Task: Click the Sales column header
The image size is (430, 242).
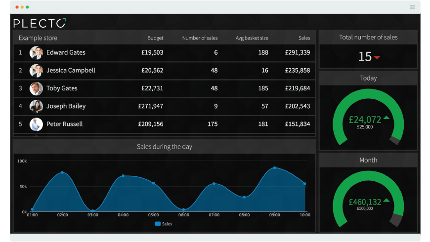Action: [304, 38]
